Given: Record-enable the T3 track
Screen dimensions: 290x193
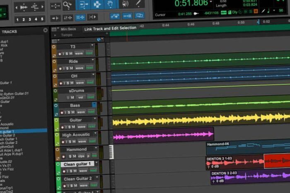Looking at the screenshot, I should pyautogui.click(x=60, y=54).
